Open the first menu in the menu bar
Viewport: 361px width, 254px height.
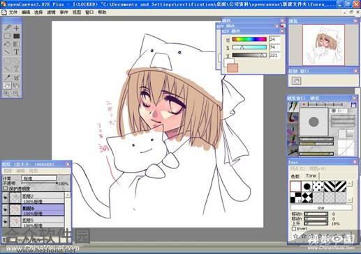tap(13, 13)
